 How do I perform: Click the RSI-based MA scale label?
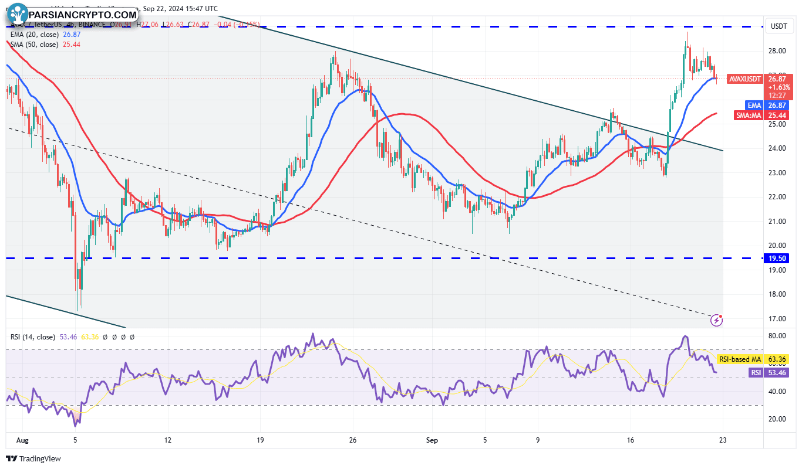tap(740, 359)
